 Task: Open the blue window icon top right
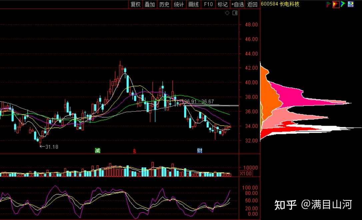point(350,4)
